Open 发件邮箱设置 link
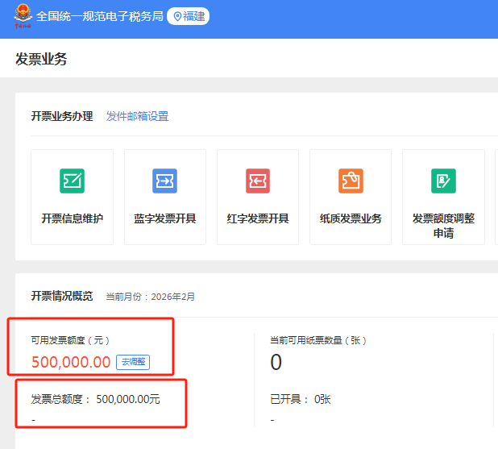The height and width of the screenshot is (449, 498). pyautogui.click(x=137, y=116)
